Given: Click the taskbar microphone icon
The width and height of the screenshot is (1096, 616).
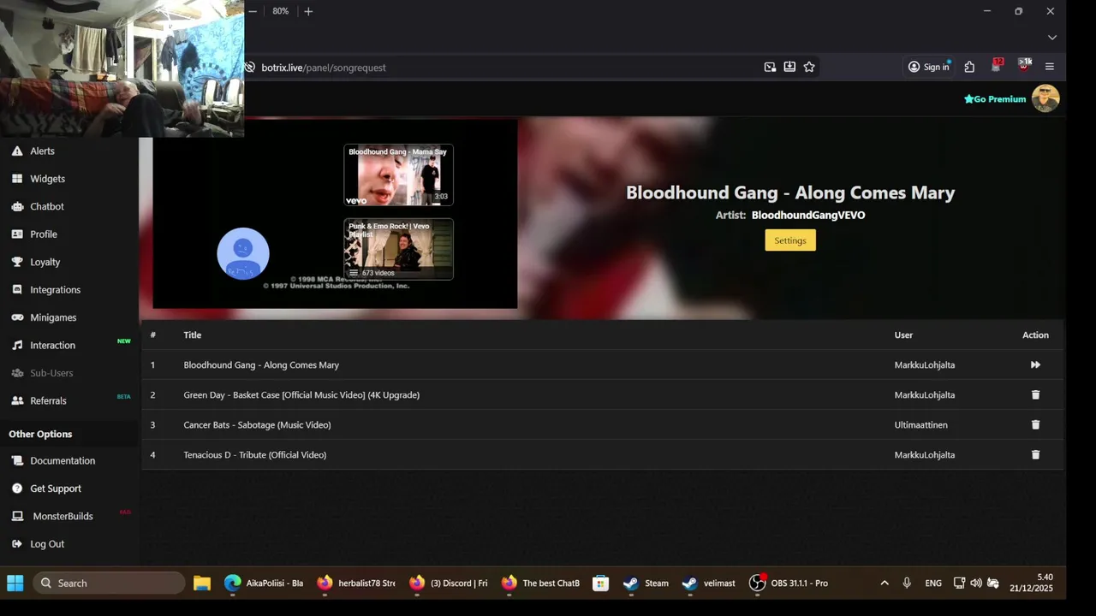Looking at the screenshot, I should point(907,583).
